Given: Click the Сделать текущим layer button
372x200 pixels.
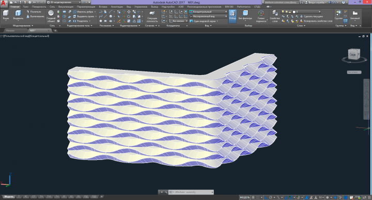Looking at the screenshot, I should coord(312,16).
